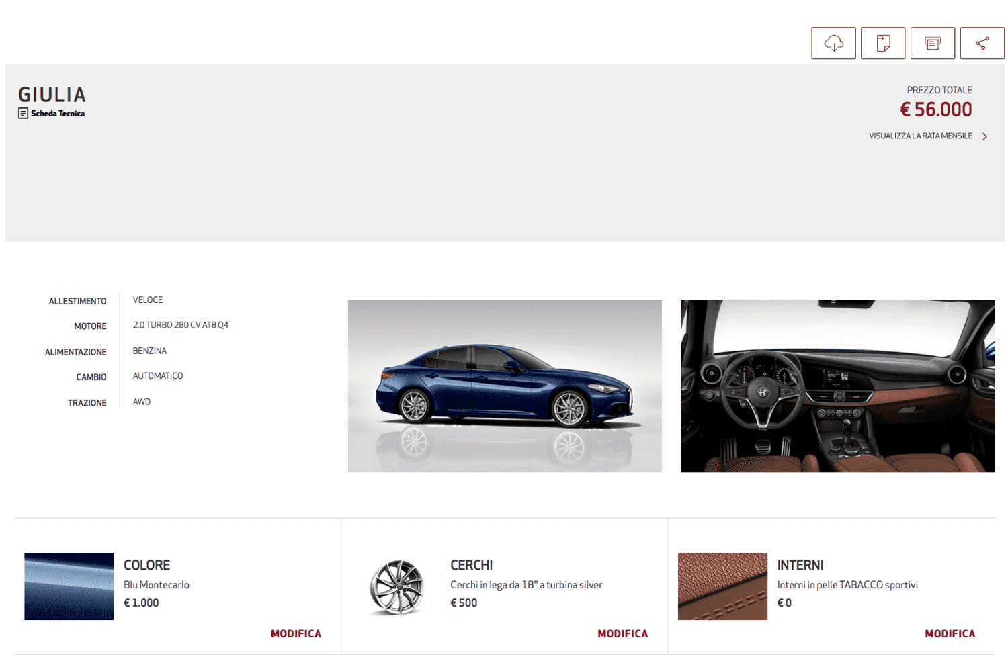Click Modifica under the Cerchi section
Viewport: 1008px width, 669px height.
tap(623, 633)
